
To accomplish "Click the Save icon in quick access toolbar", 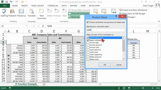I will click(x=7, y=2).
